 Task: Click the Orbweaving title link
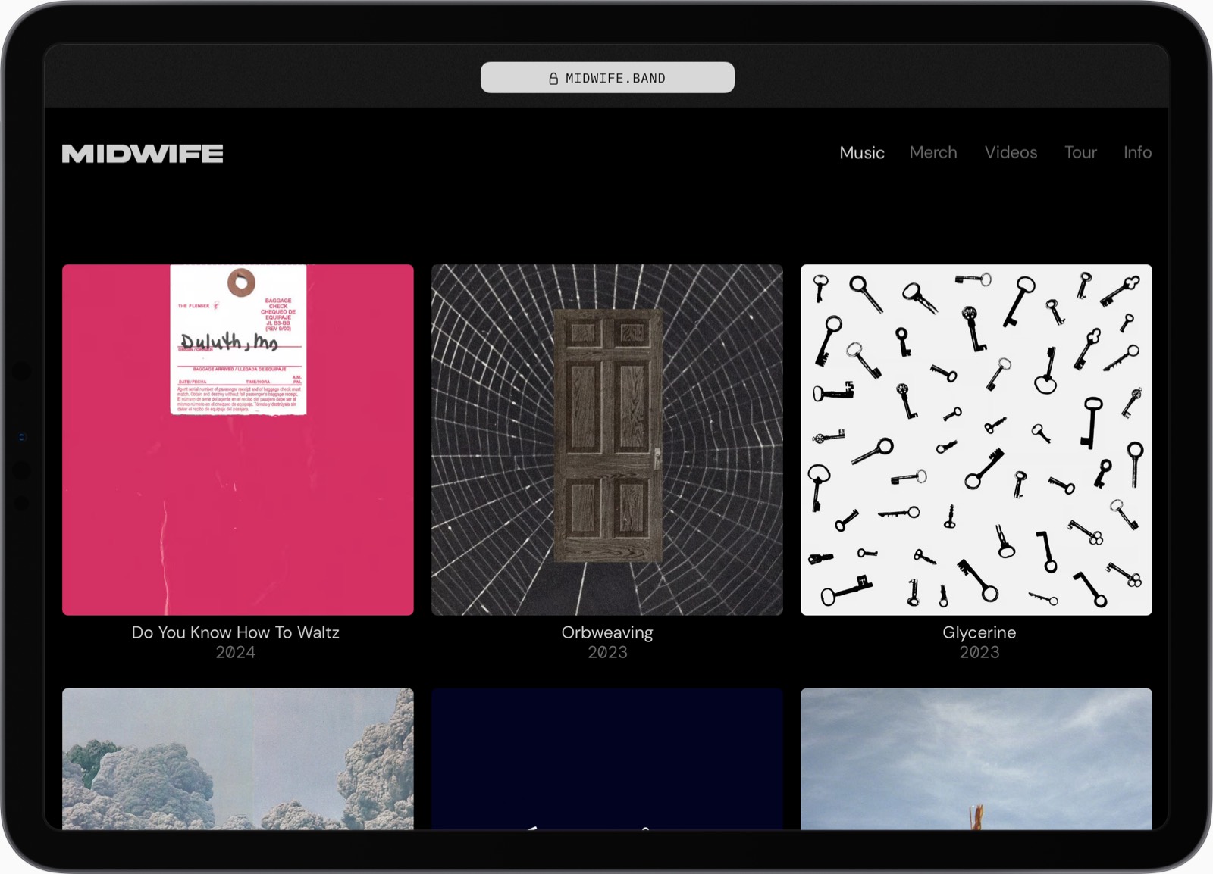[607, 632]
